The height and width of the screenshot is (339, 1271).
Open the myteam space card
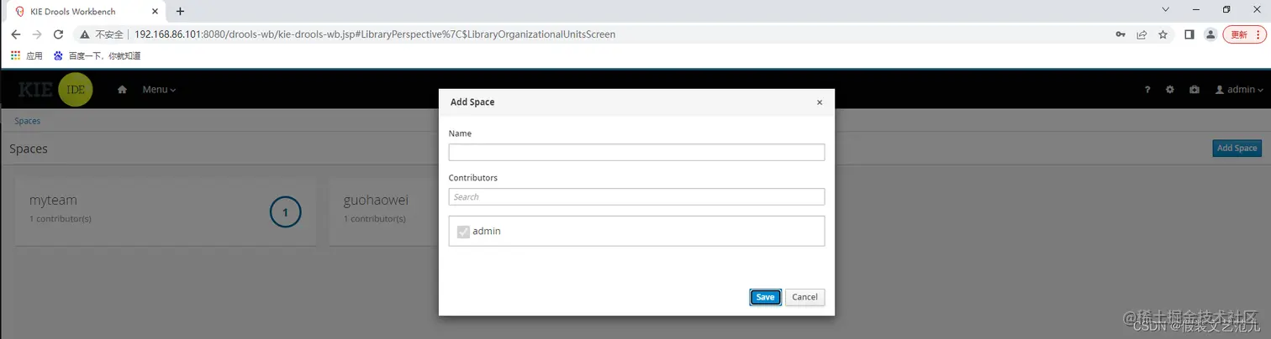pos(166,211)
